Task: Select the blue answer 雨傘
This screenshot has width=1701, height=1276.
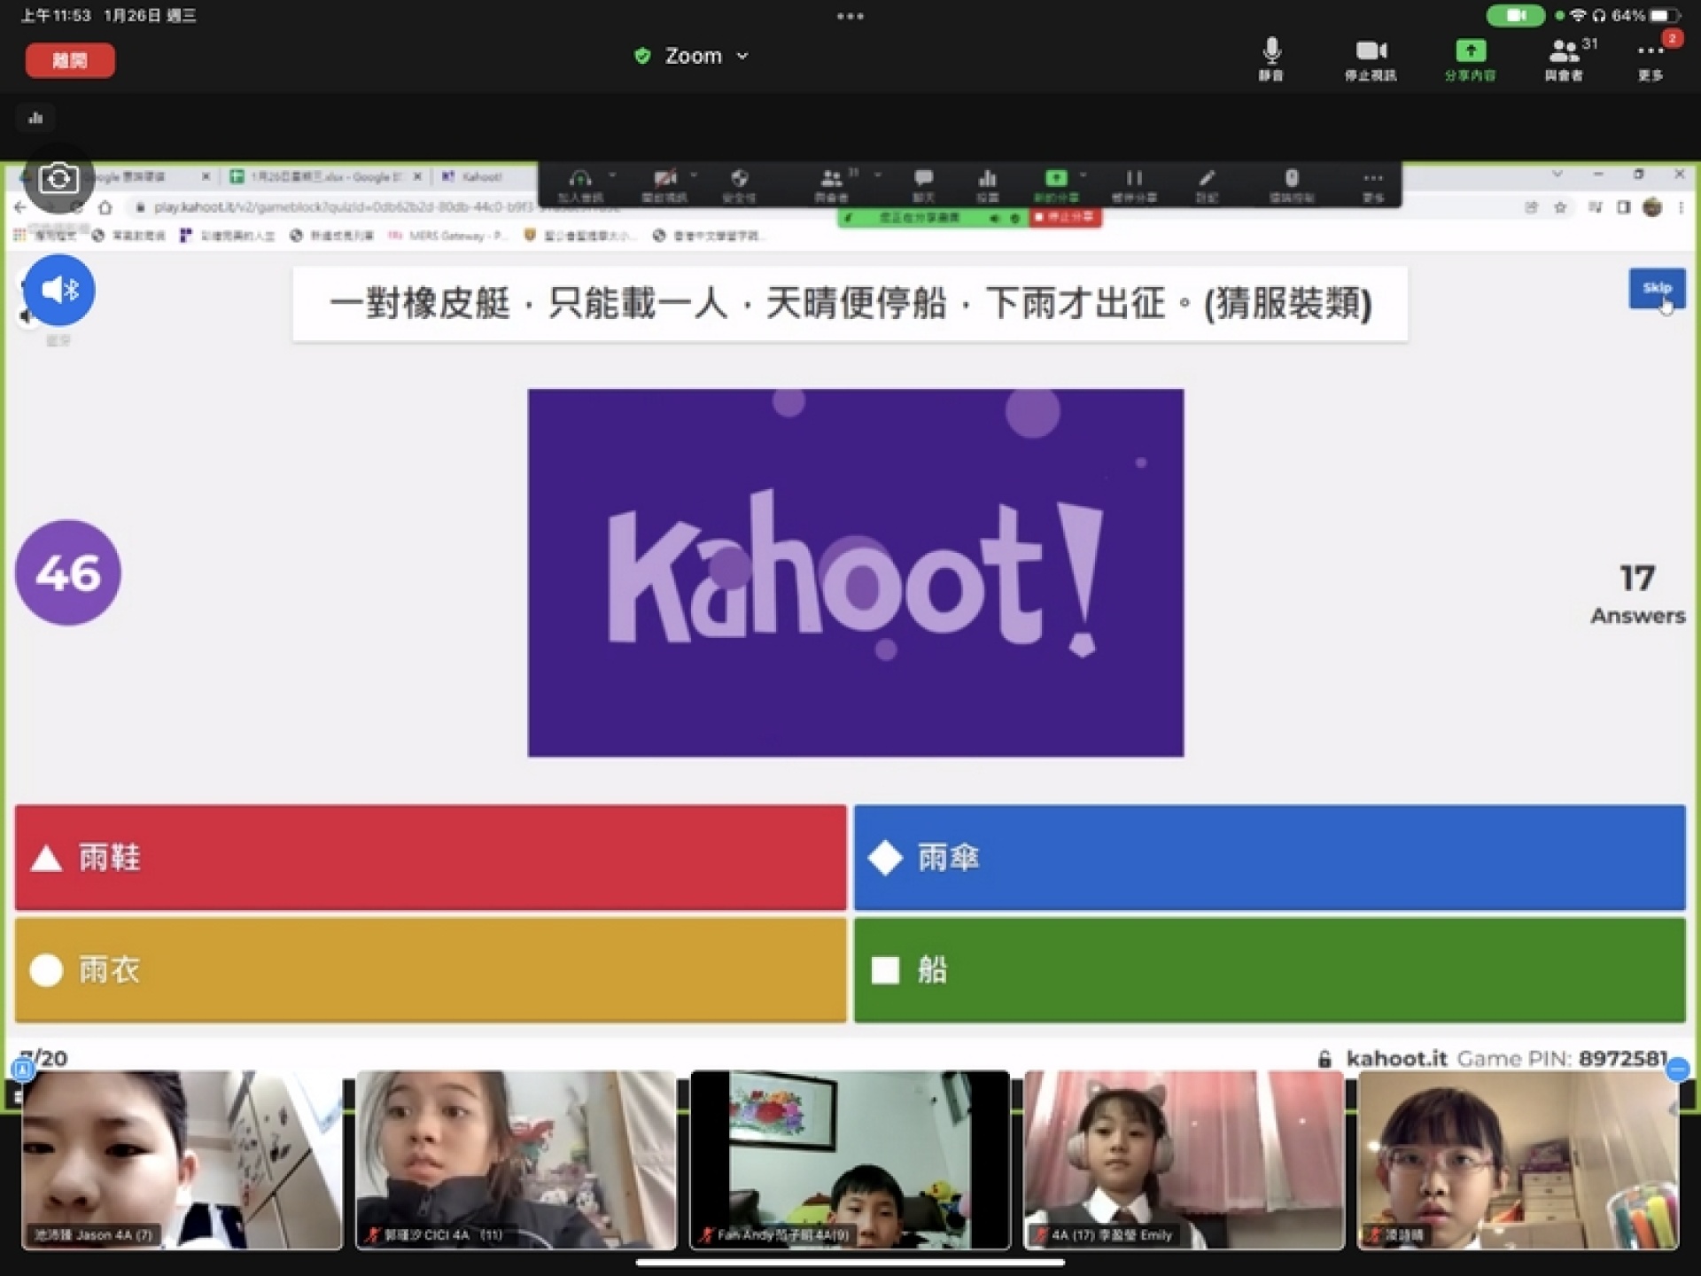Action: 1270,857
